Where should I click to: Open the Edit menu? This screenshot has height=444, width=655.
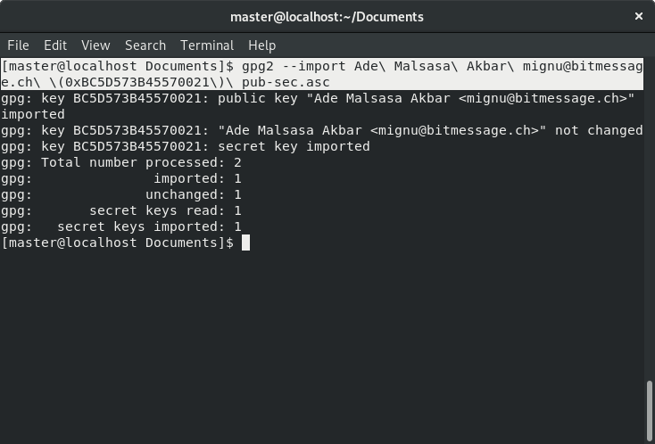[55, 45]
